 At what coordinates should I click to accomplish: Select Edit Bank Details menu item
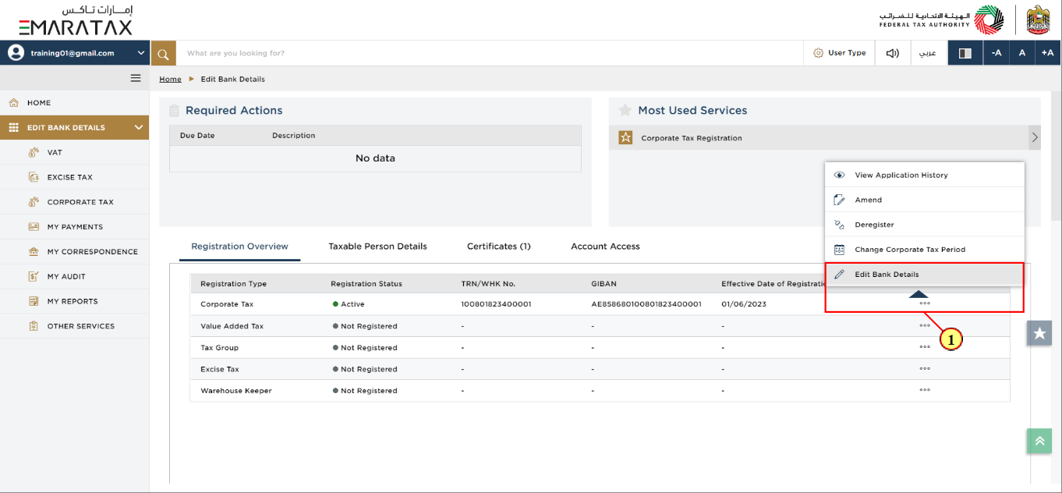[x=925, y=275]
